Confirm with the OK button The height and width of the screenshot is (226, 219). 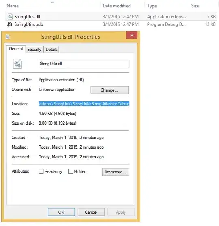[x=61, y=212]
